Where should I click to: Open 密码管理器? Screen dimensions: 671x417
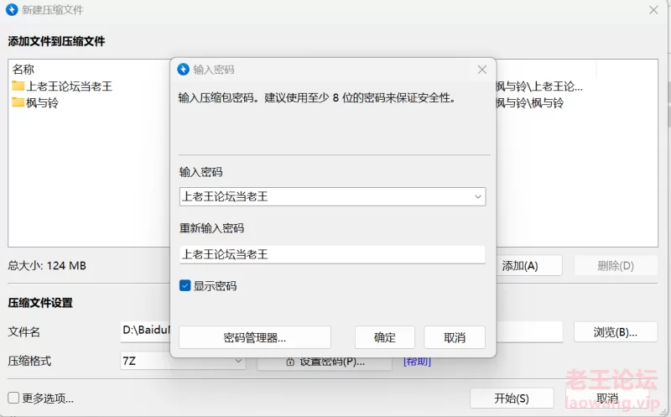[254, 337]
